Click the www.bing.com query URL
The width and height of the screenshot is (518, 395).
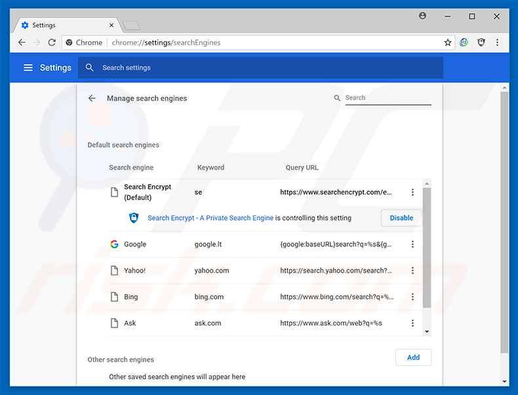pos(337,297)
